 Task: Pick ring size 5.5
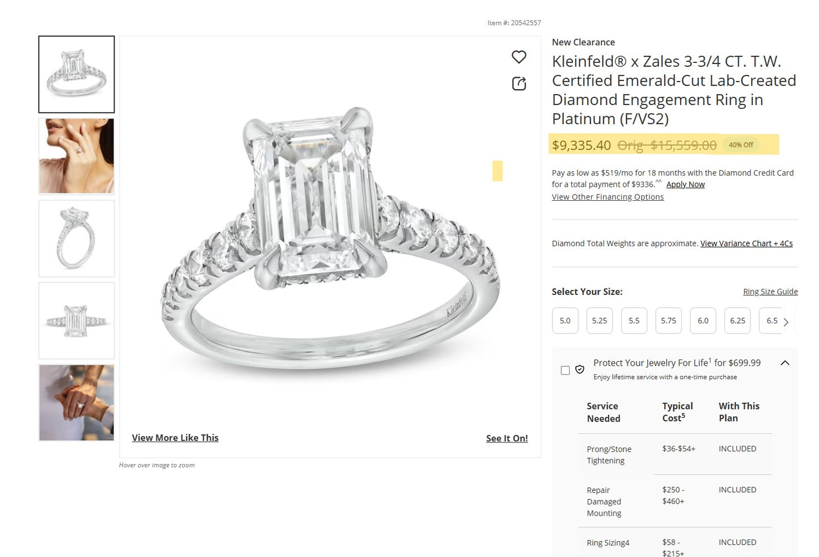(x=634, y=320)
